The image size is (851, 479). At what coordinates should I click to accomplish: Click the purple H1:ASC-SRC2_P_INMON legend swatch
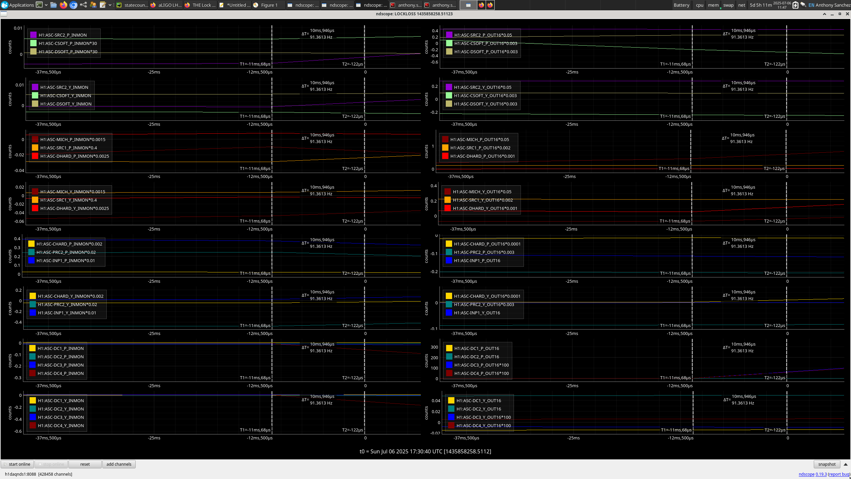pos(33,35)
